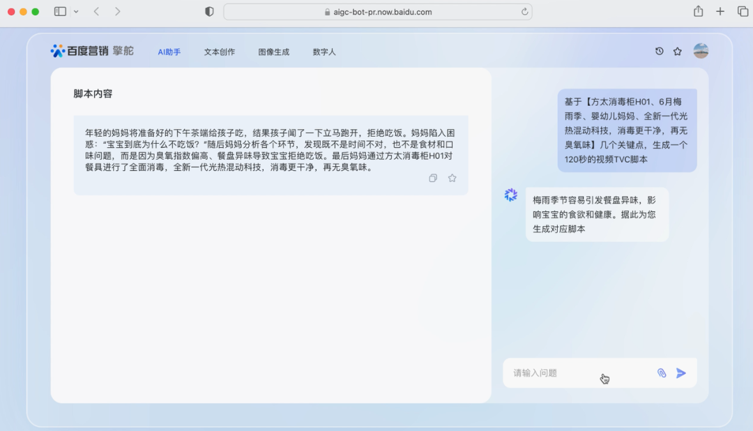This screenshot has width=753, height=431.
Task: Open Safari share menu
Action: (698, 12)
